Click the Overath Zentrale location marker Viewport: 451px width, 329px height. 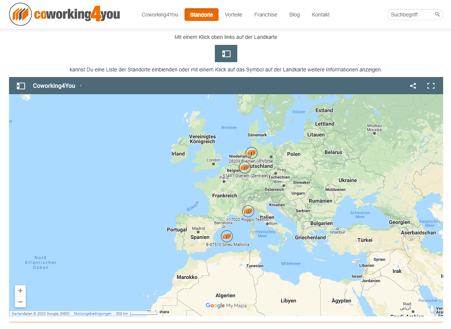(x=245, y=167)
